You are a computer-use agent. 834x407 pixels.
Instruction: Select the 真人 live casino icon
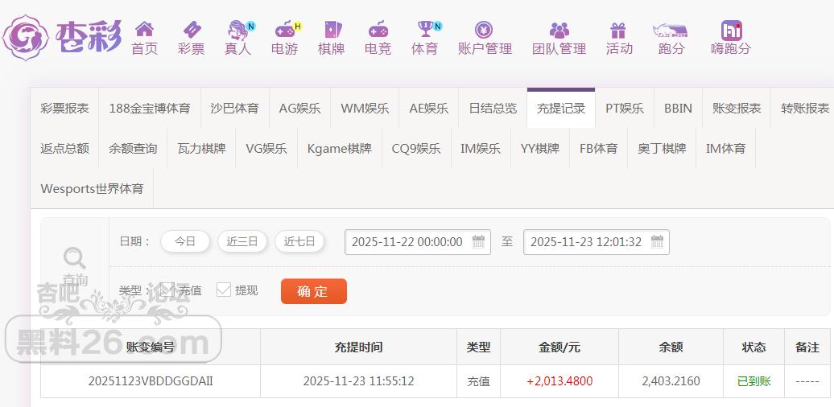pyautogui.click(x=237, y=31)
